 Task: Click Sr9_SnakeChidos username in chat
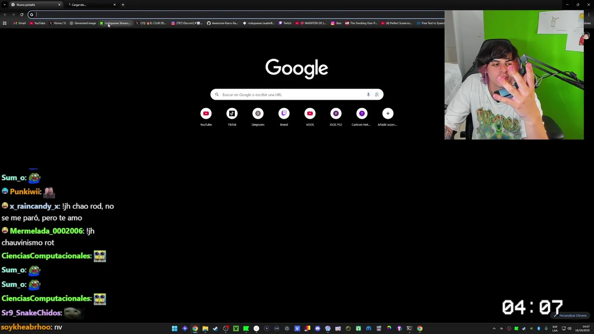click(31, 313)
